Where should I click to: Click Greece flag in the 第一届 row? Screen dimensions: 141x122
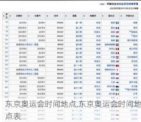tap(117, 23)
